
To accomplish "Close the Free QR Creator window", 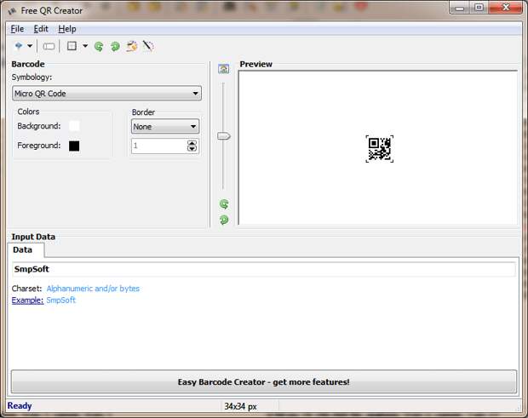I will pyautogui.click(x=506, y=8).
